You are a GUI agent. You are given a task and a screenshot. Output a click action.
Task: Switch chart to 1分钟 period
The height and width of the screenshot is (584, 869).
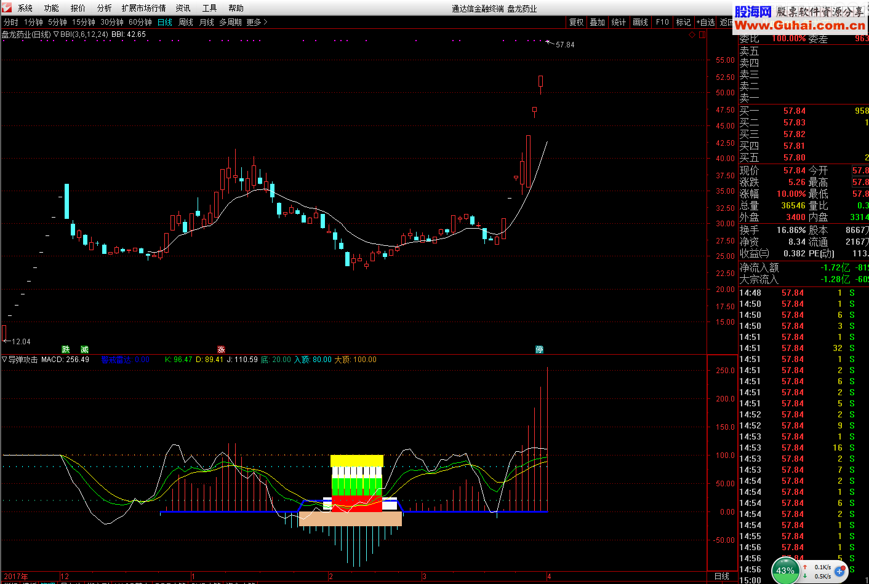pyautogui.click(x=34, y=22)
